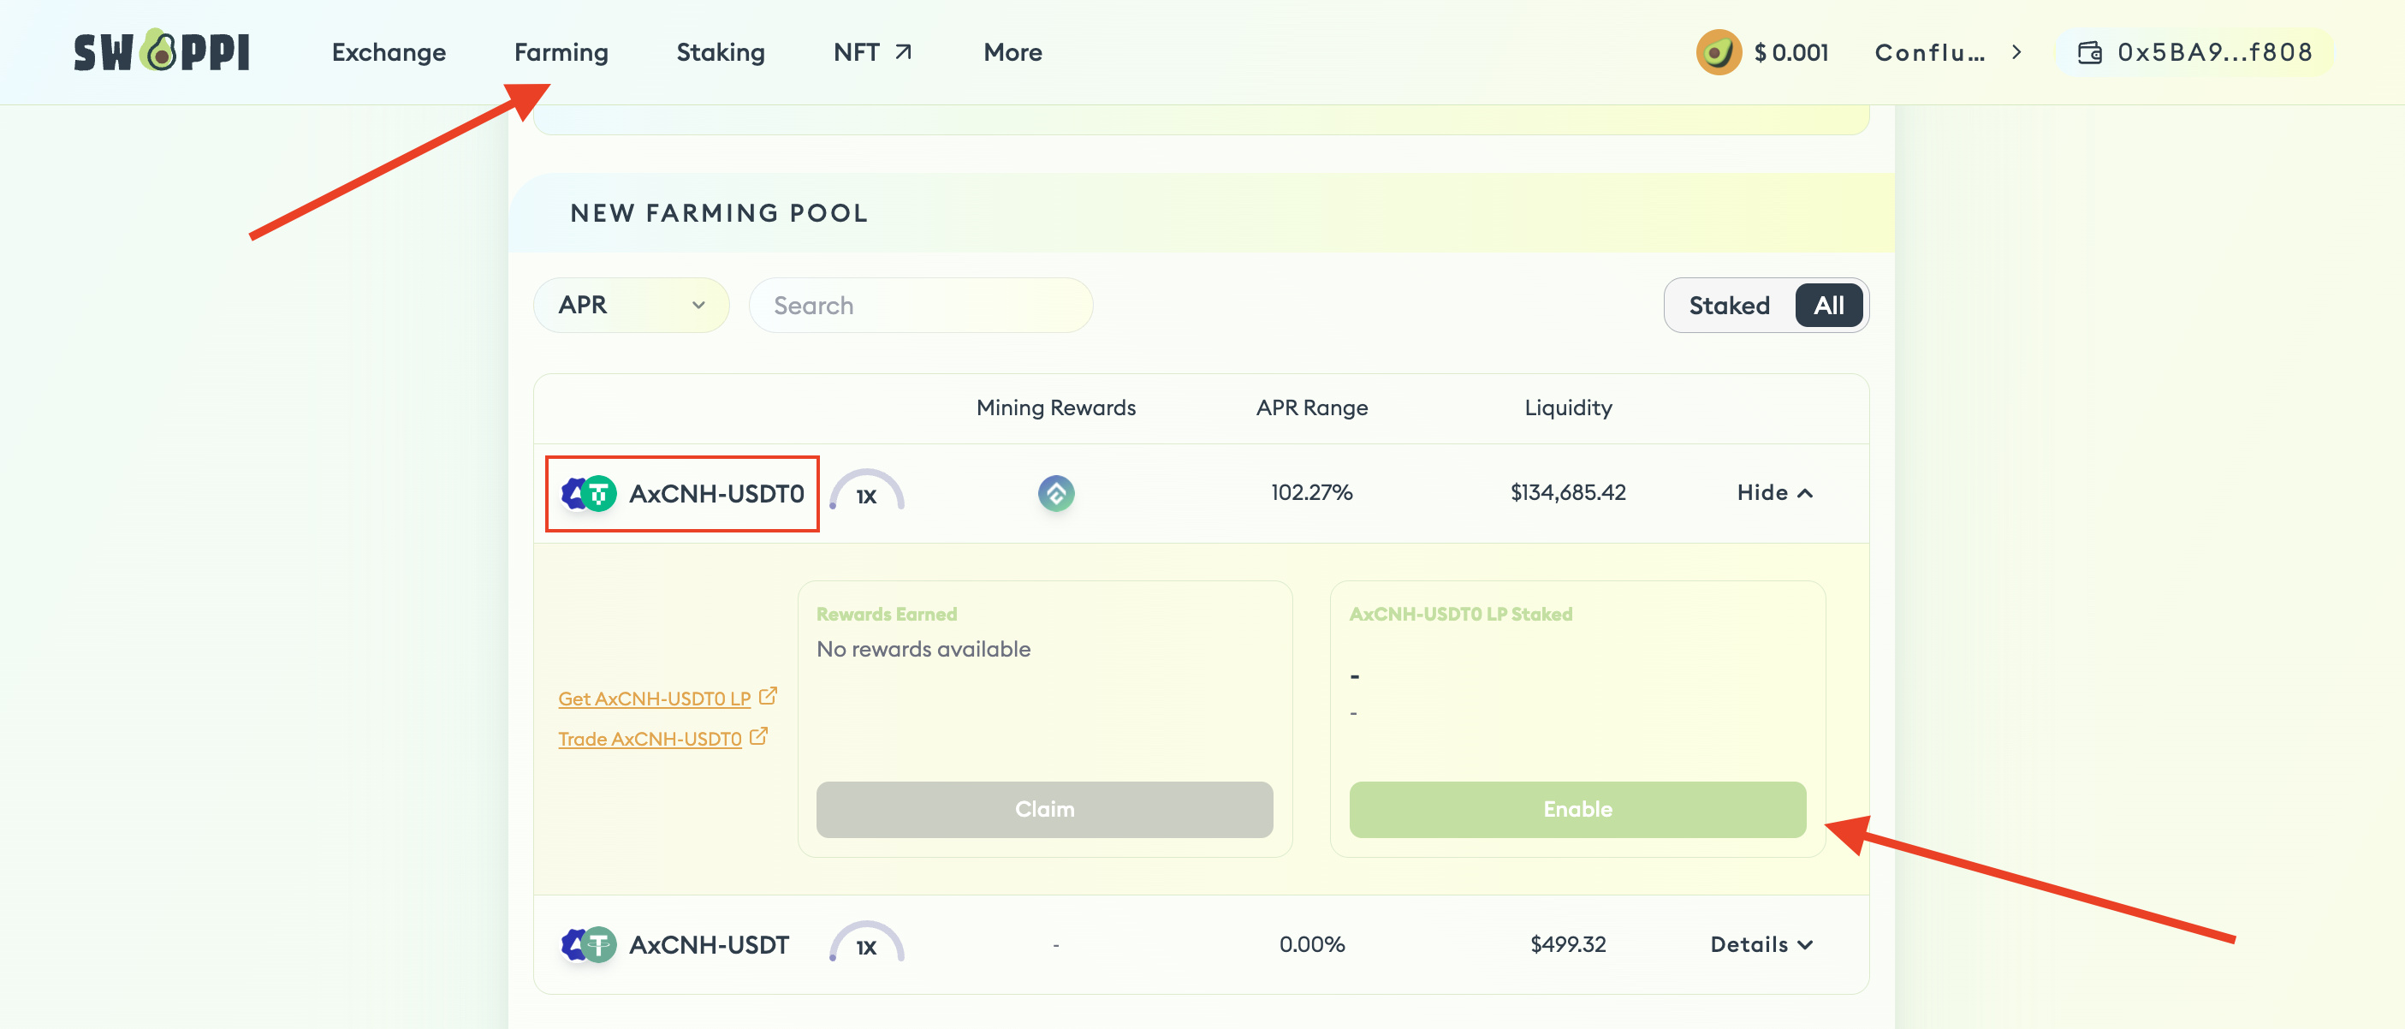Open the APR sort dropdown
Screen dimensions: 2405x1029
pyautogui.click(x=630, y=306)
